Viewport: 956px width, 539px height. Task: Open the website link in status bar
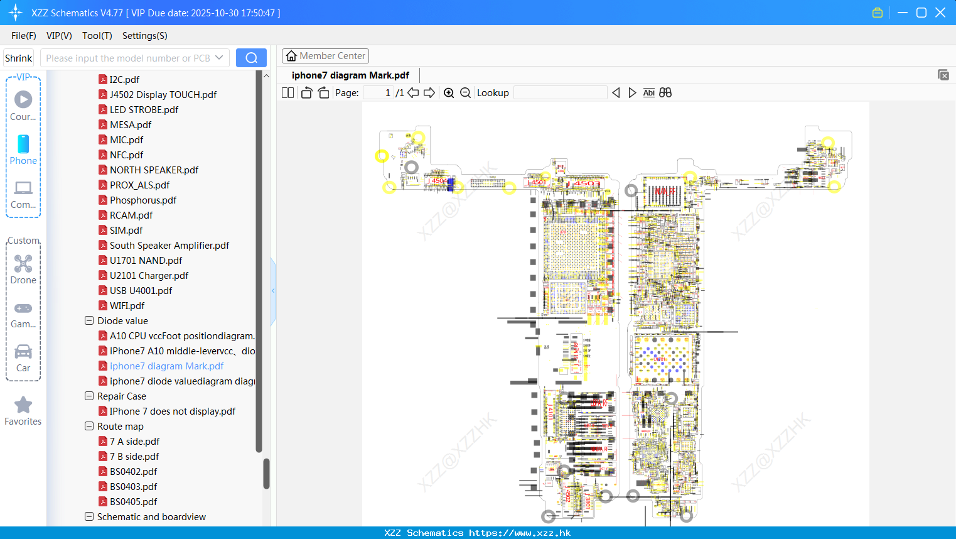click(x=520, y=533)
